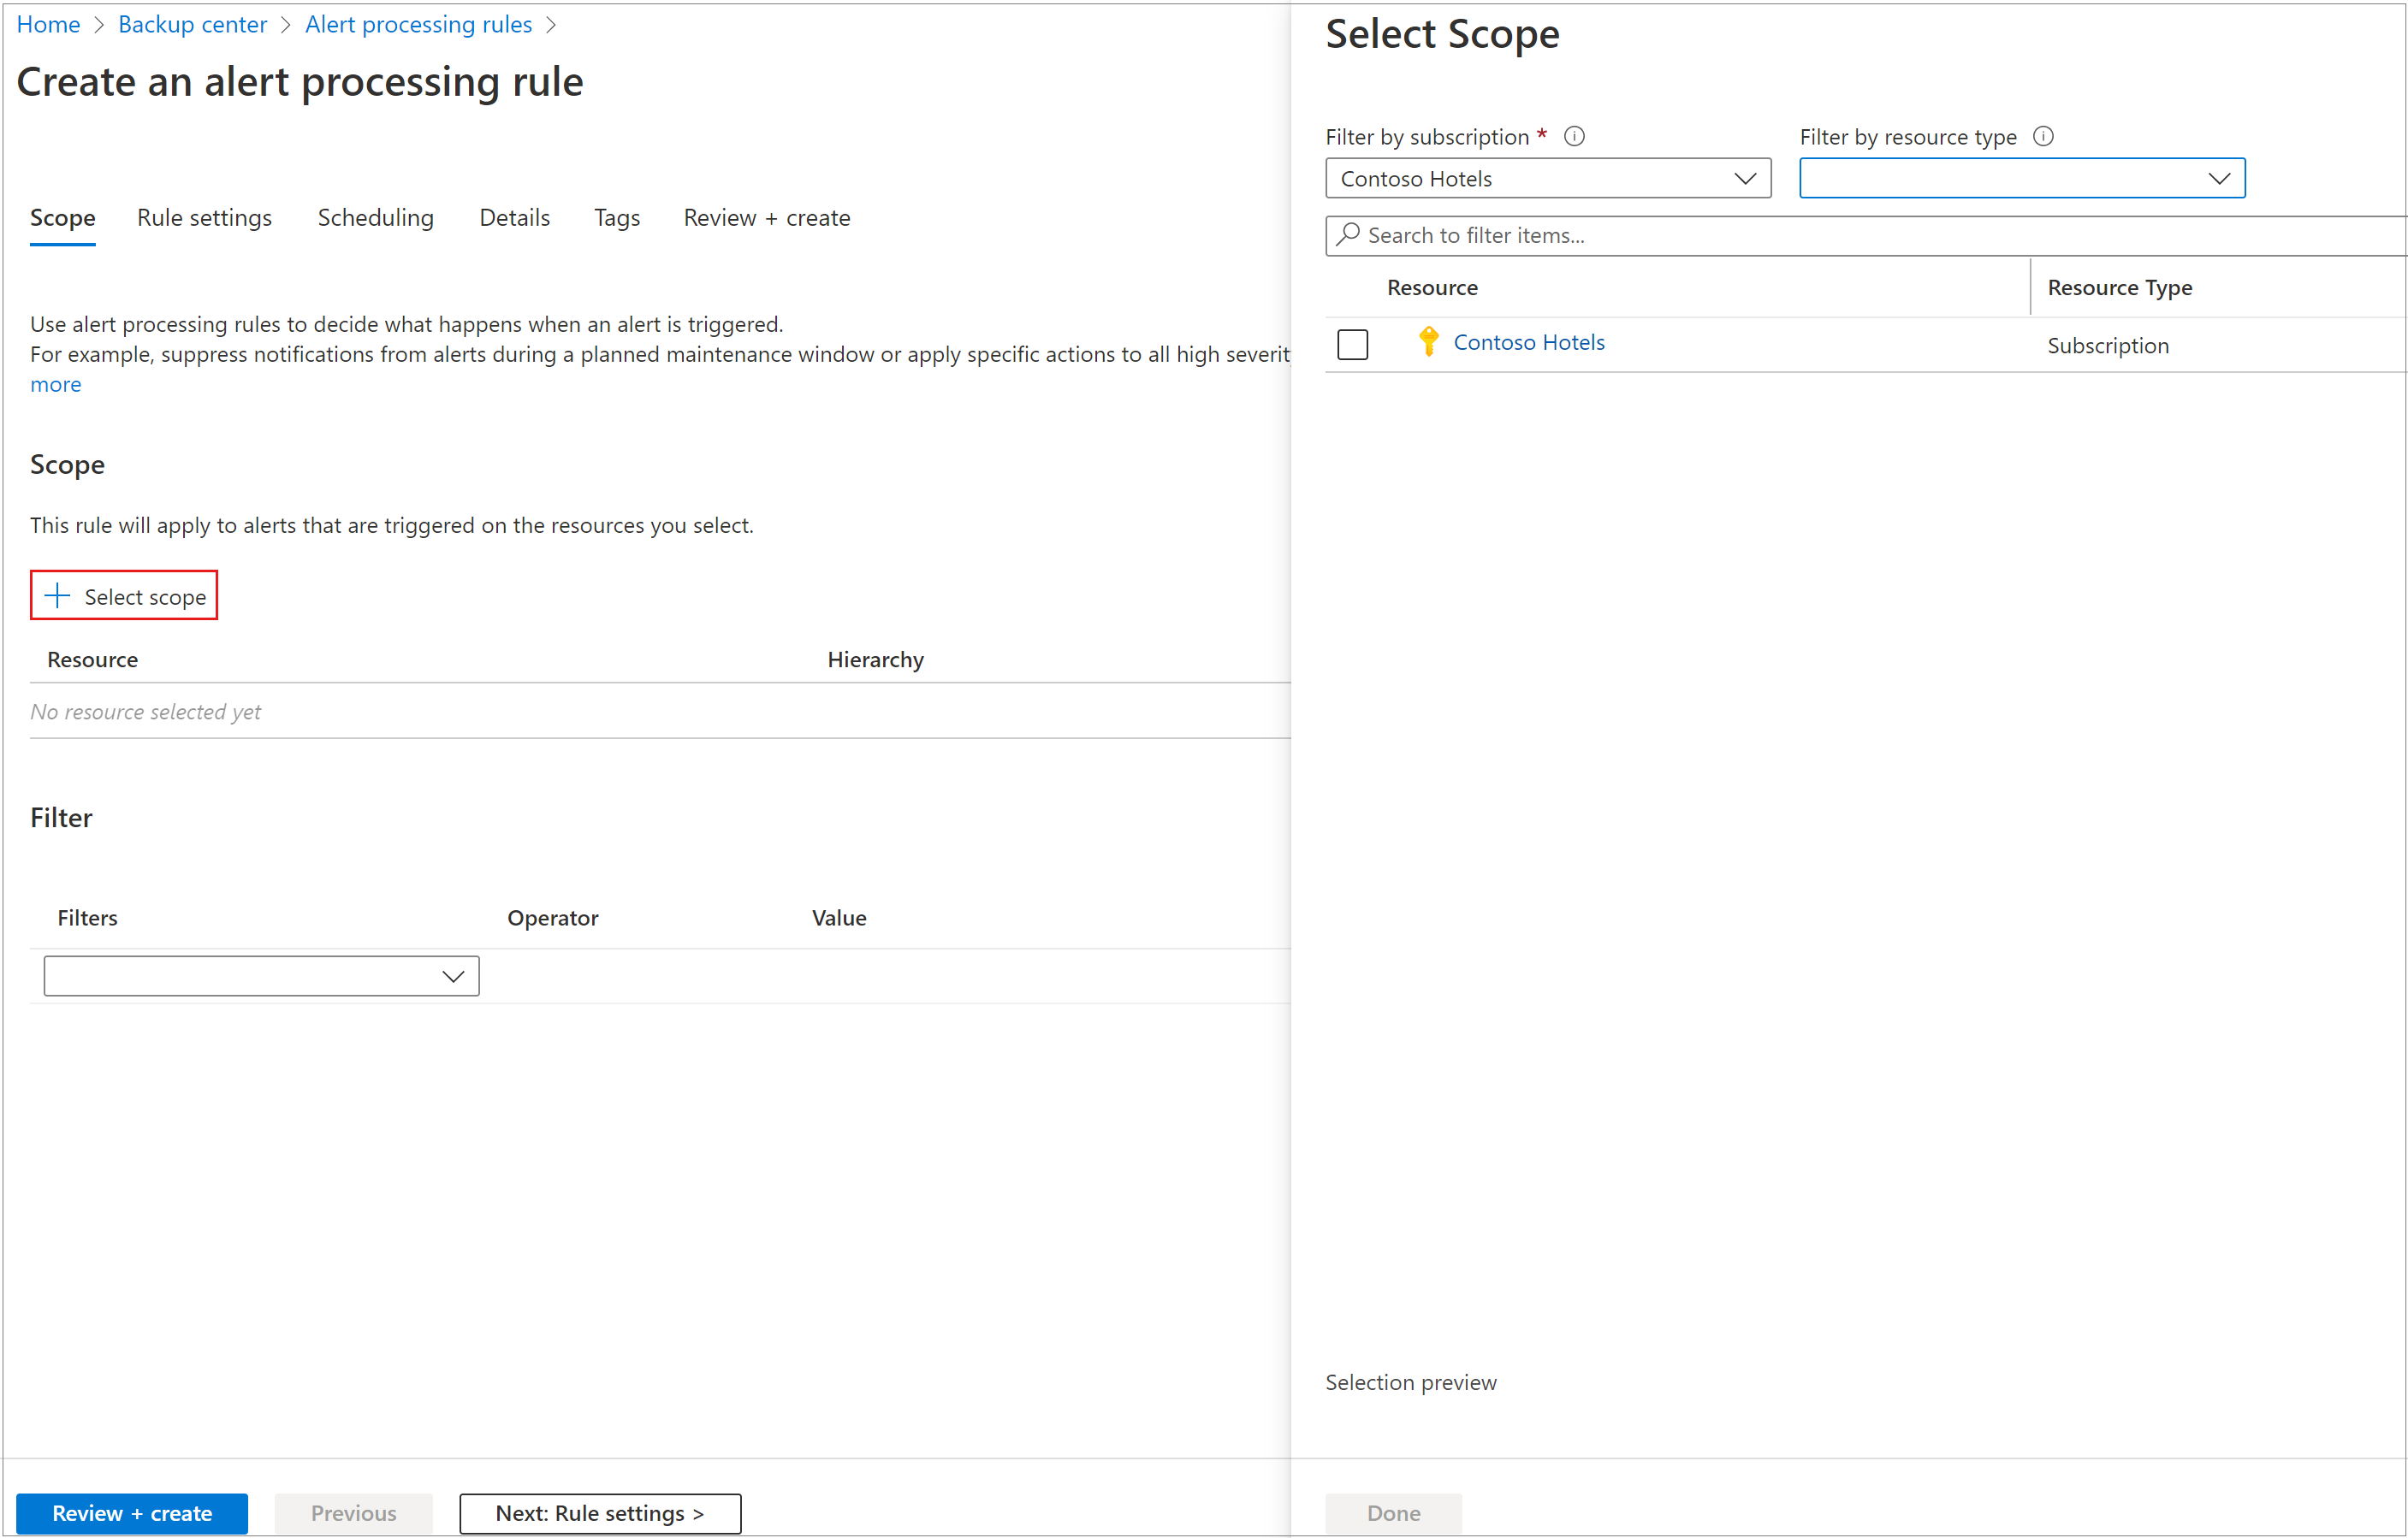Screen dimensions: 2408x1538
Task: Click the Done button in scope panel
Action: pyautogui.click(x=1397, y=1511)
